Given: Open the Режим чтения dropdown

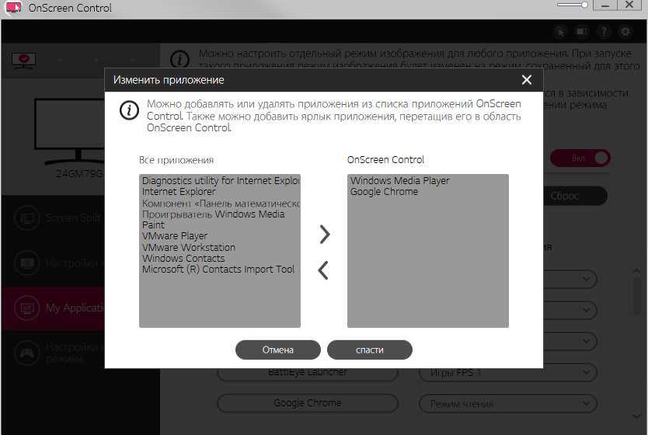Looking at the screenshot, I should [508, 404].
